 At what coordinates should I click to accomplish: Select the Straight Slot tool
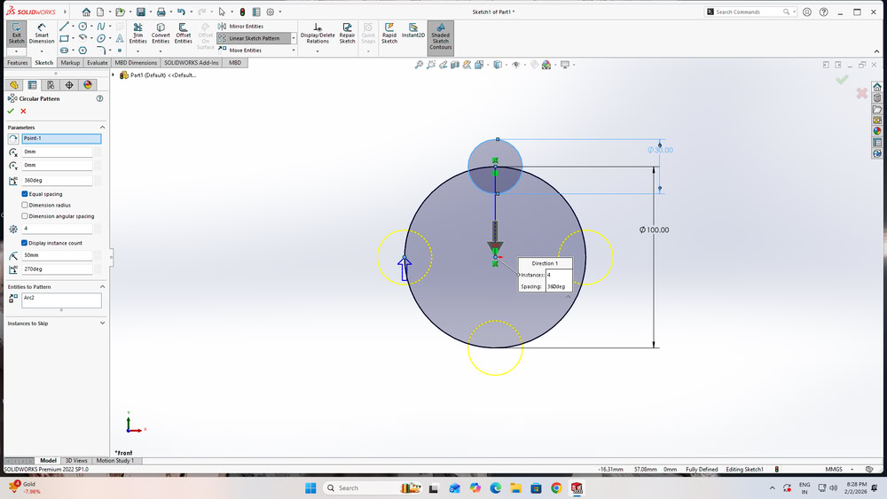(x=64, y=51)
